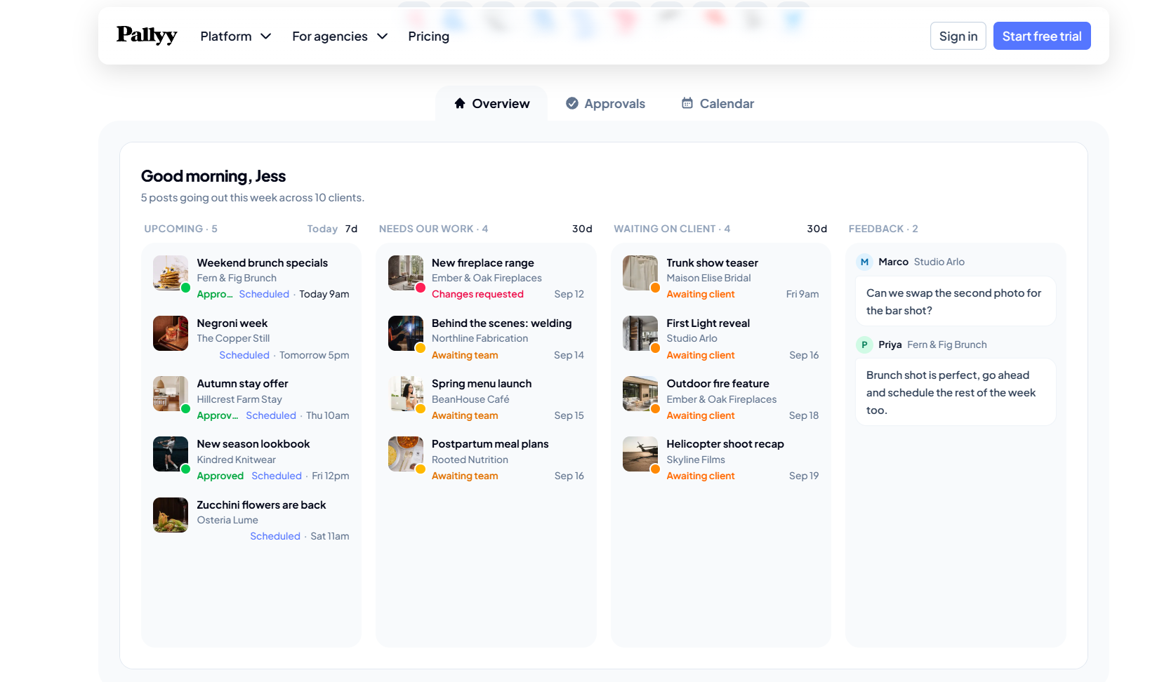
Task: Click Marco's avatar badge in Feedback
Action: [x=864, y=262]
